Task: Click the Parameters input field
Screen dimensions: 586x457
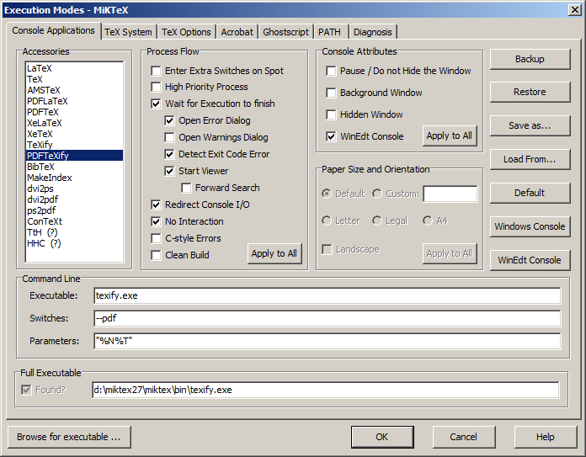Action: tap(327, 341)
